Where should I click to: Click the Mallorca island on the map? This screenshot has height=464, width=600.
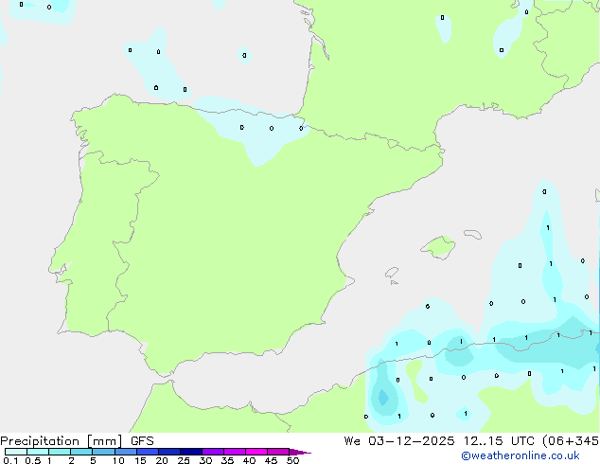coord(438,247)
